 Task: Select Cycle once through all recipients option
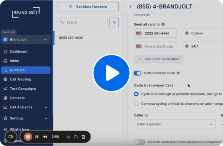click(136, 94)
